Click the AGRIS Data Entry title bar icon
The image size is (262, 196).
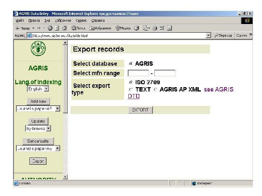coord(16,14)
